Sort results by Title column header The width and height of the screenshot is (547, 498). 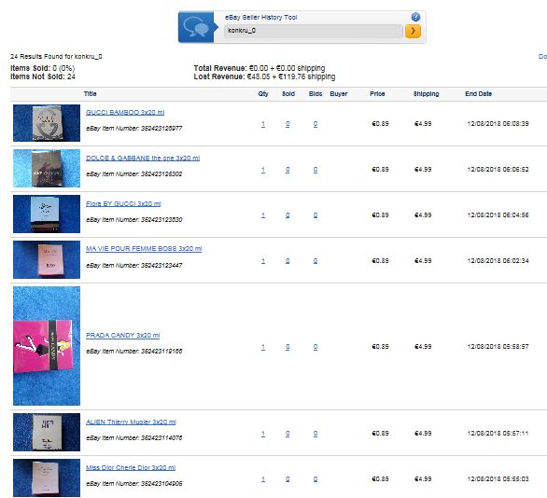pos(90,94)
